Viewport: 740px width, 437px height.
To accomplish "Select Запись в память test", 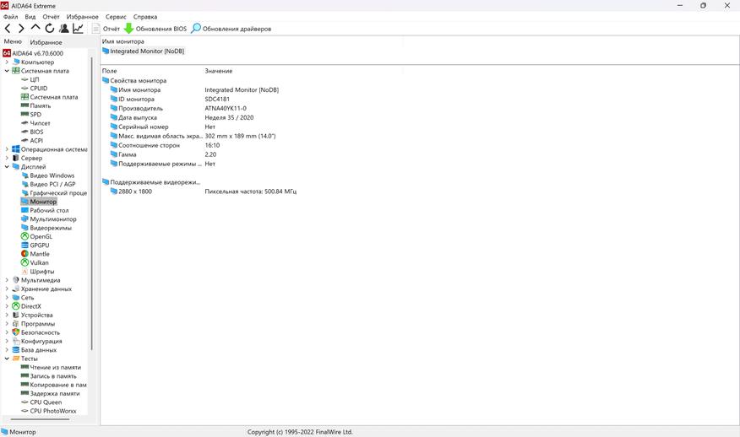I will pyautogui.click(x=49, y=375).
